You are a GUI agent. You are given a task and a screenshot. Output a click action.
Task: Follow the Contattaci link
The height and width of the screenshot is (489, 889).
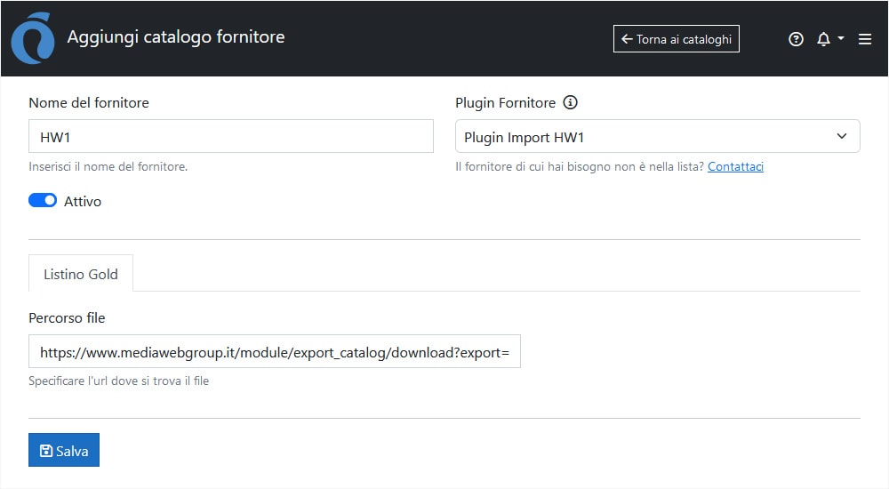click(735, 166)
